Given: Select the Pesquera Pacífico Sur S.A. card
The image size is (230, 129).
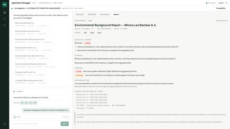Looking at the screenshot, I should coord(30,73).
